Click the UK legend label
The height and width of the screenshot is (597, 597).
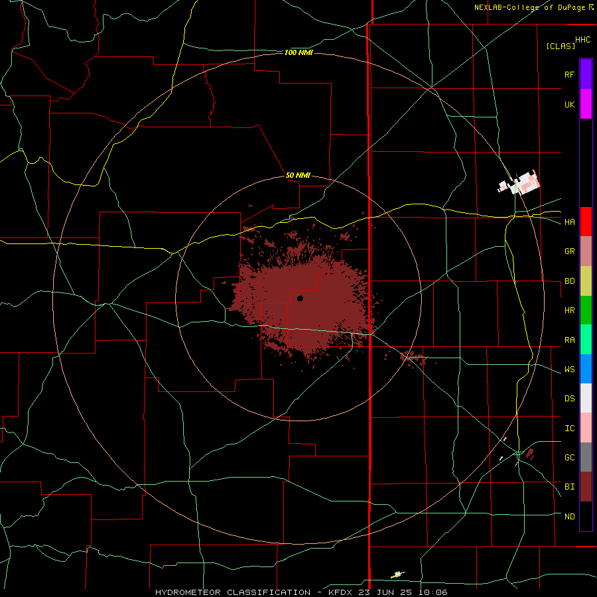(x=569, y=104)
